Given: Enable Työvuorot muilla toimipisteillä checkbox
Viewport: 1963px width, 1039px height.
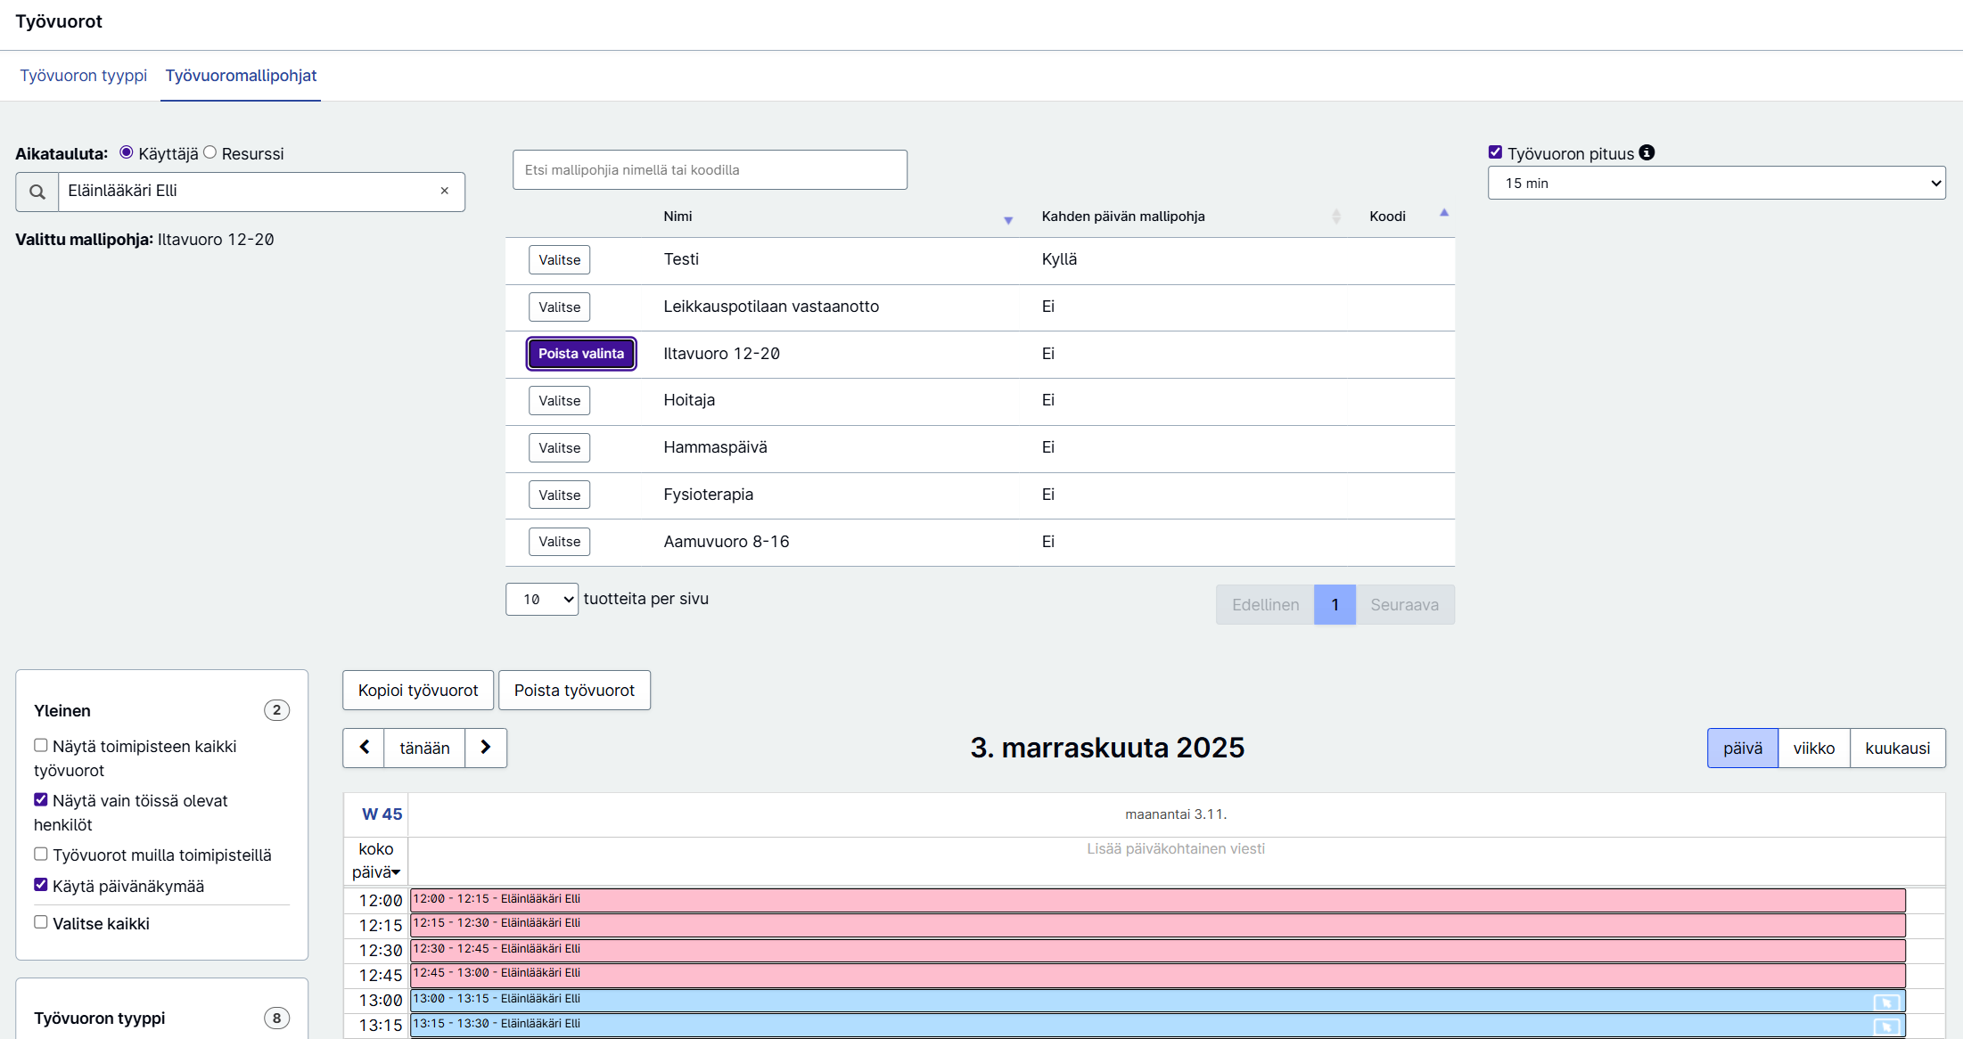Looking at the screenshot, I should click(x=41, y=854).
